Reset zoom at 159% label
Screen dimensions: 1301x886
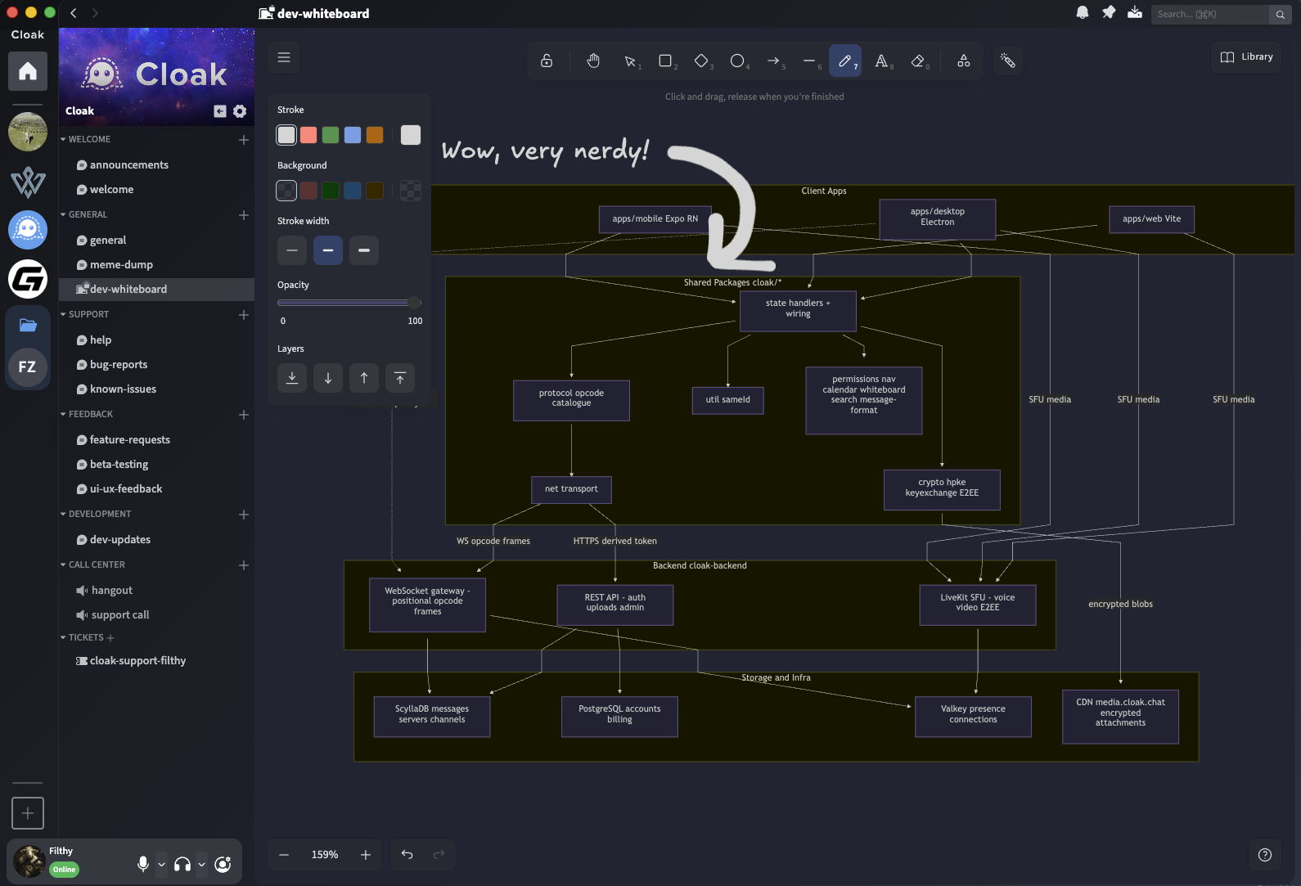pyautogui.click(x=325, y=855)
